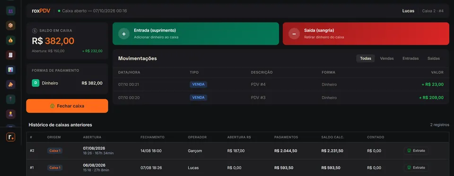
Task: Click the VENDA tag on PDV #3 row
Action: click(198, 98)
